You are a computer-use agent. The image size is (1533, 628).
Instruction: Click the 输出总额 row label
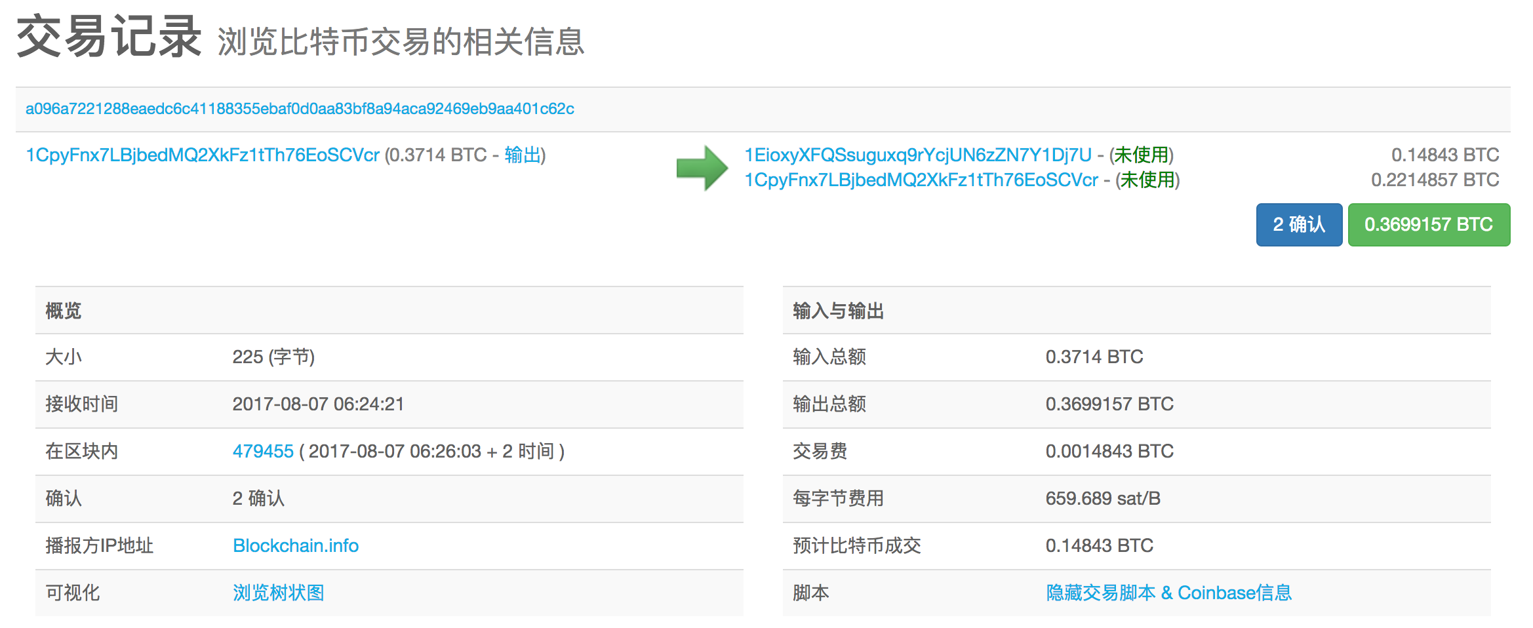(829, 404)
